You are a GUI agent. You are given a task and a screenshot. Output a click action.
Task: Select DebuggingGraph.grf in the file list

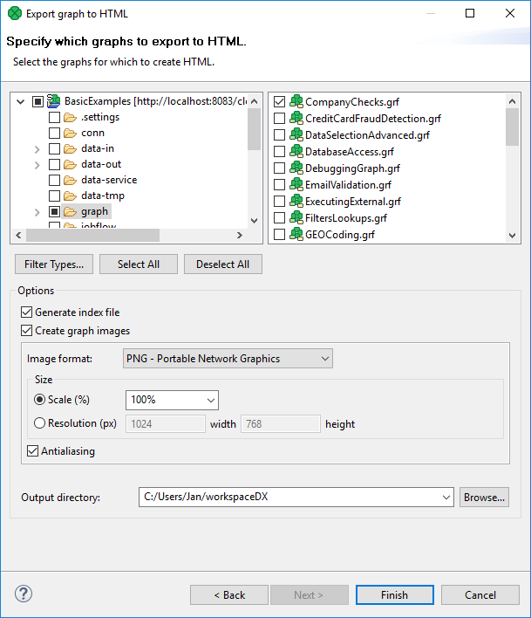pos(352,168)
